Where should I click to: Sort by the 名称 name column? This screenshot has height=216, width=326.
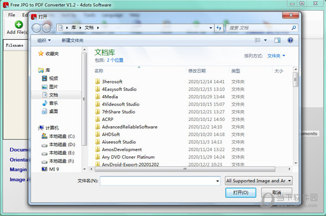click(99, 71)
